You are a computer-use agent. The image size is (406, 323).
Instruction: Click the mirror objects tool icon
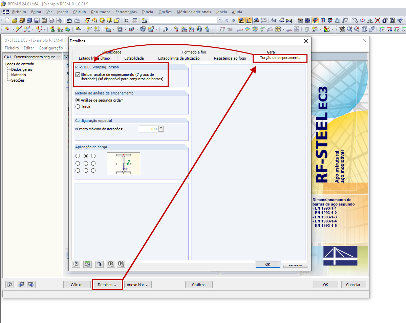pyautogui.click(x=370, y=20)
